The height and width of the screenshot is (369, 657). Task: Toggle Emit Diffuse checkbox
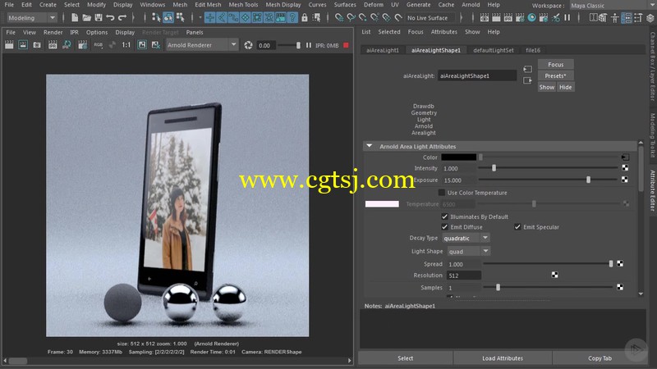pyautogui.click(x=444, y=227)
